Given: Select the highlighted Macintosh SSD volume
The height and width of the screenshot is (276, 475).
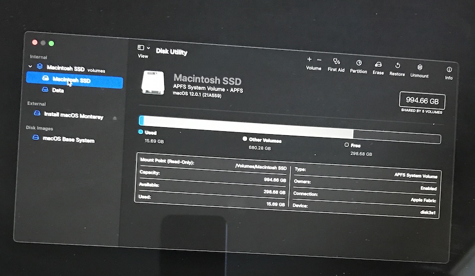Looking at the screenshot, I should tap(74, 80).
